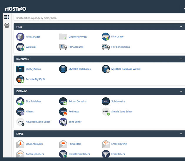Click the Addon Domains icon
This screenshot has width=185, height=161.
tap(63, 102)
